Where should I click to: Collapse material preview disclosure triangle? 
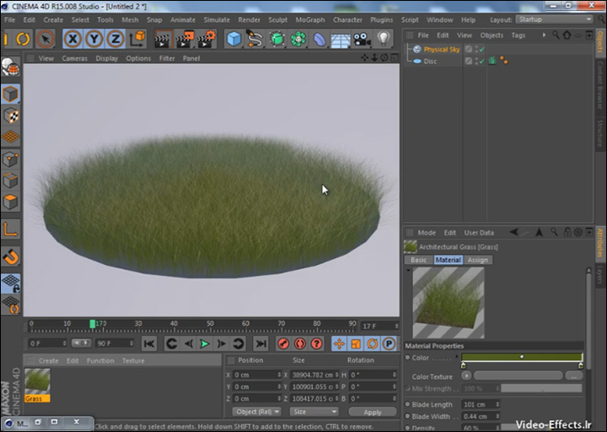pos(408,270)
